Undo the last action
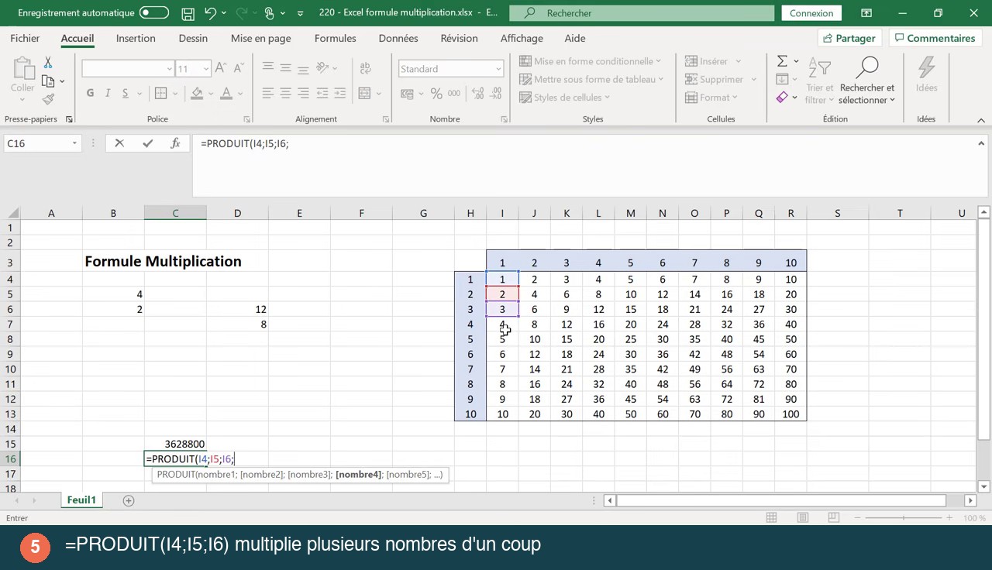992x570 pixels. click(210, 13)
